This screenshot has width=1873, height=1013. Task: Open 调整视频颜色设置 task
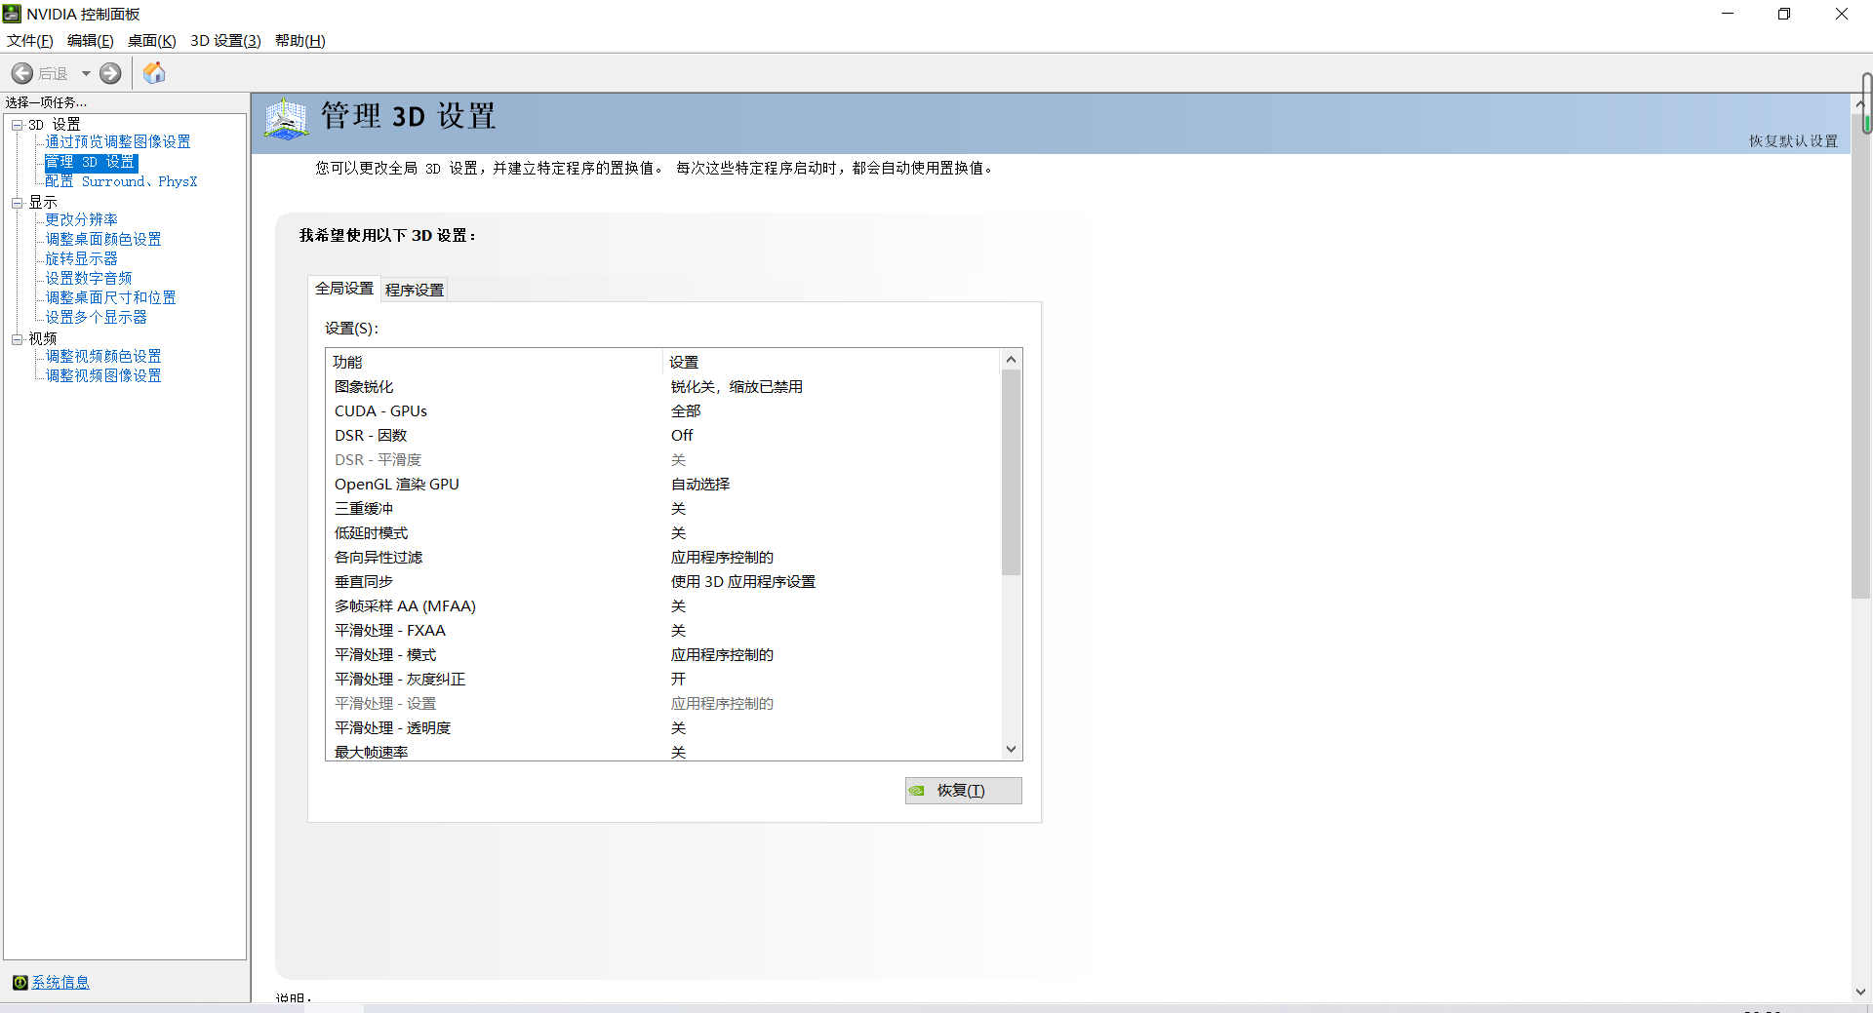[x=103, y=356]
